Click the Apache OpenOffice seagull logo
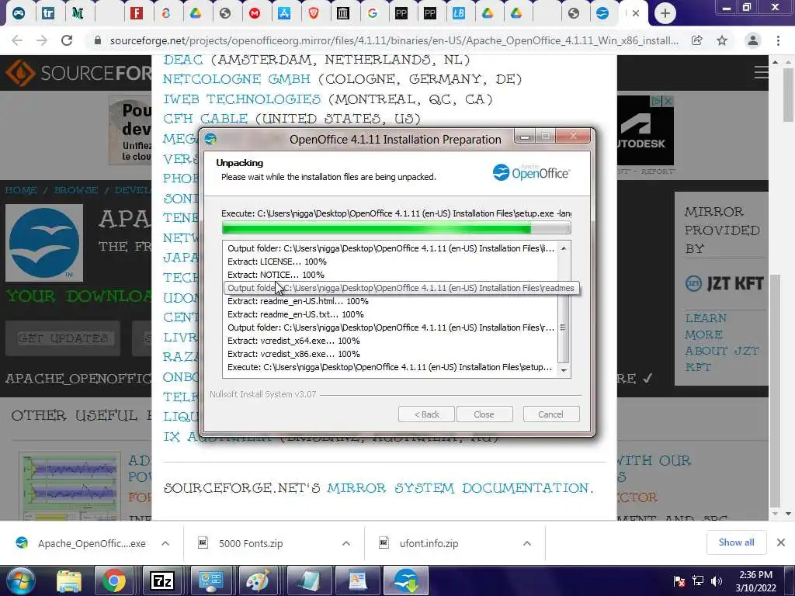795x596 pixels. [x=44, y=243]
